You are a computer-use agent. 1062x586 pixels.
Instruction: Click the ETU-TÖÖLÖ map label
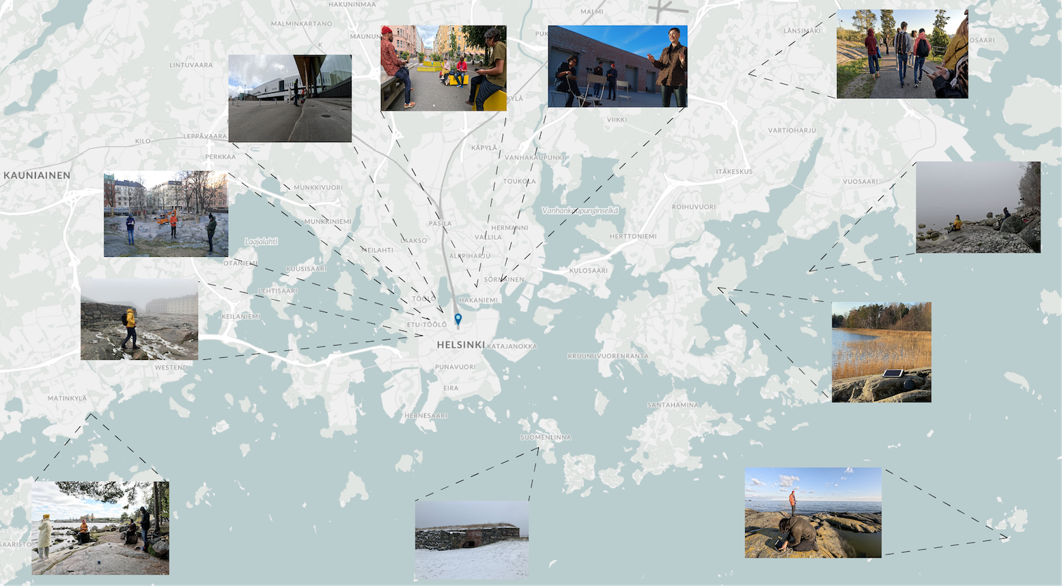pos(427,324)
